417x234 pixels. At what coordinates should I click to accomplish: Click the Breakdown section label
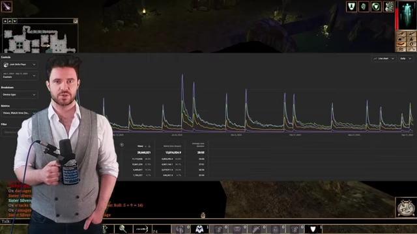click(7, 88)
